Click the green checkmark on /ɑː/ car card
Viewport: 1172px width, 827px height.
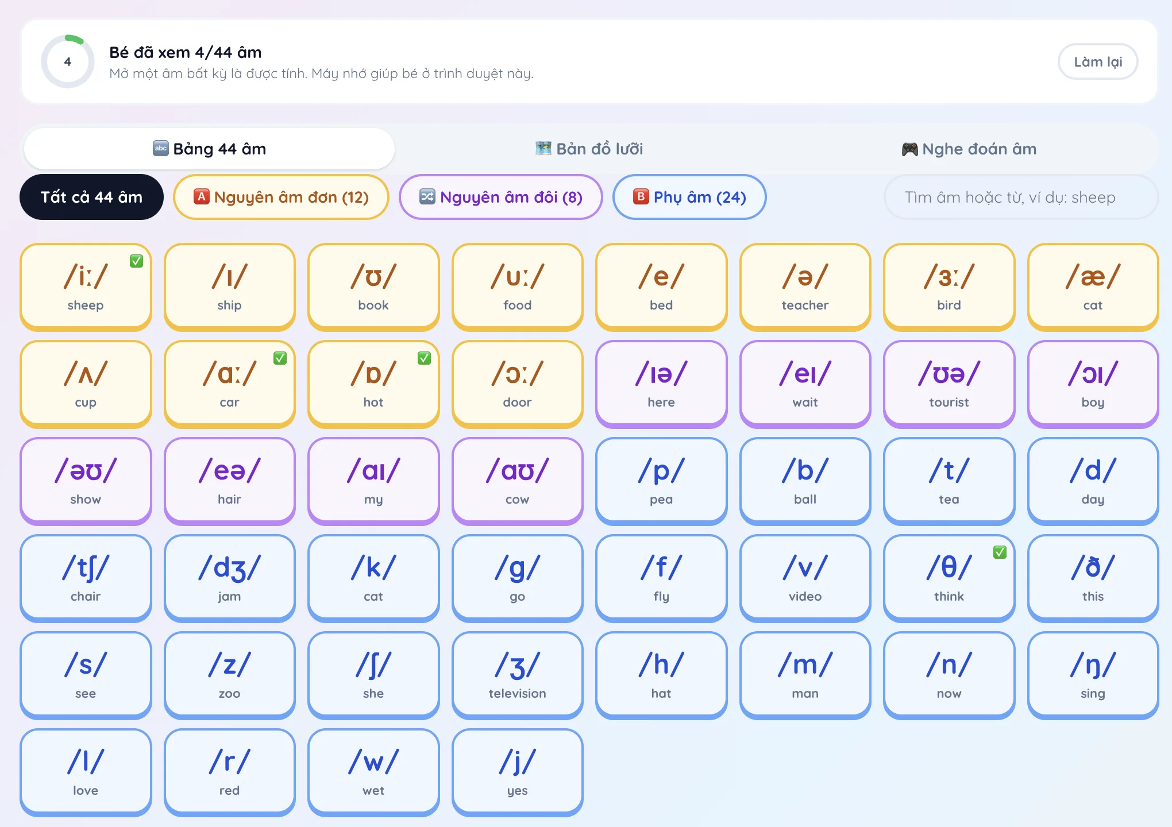click(x=280, y=358)
